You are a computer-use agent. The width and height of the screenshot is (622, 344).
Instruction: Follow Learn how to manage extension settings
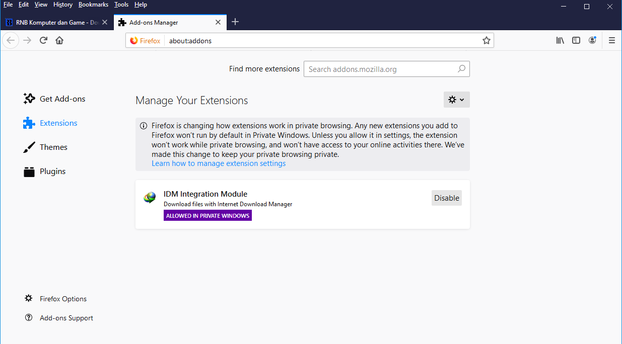coord(219,163)
